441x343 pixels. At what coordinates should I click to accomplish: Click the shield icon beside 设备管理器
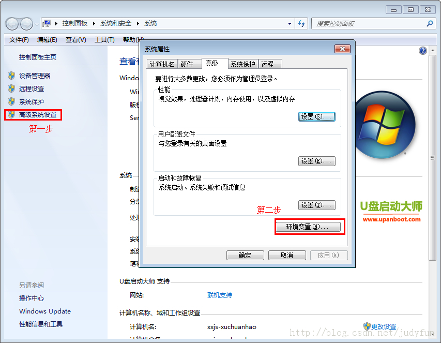11,76
